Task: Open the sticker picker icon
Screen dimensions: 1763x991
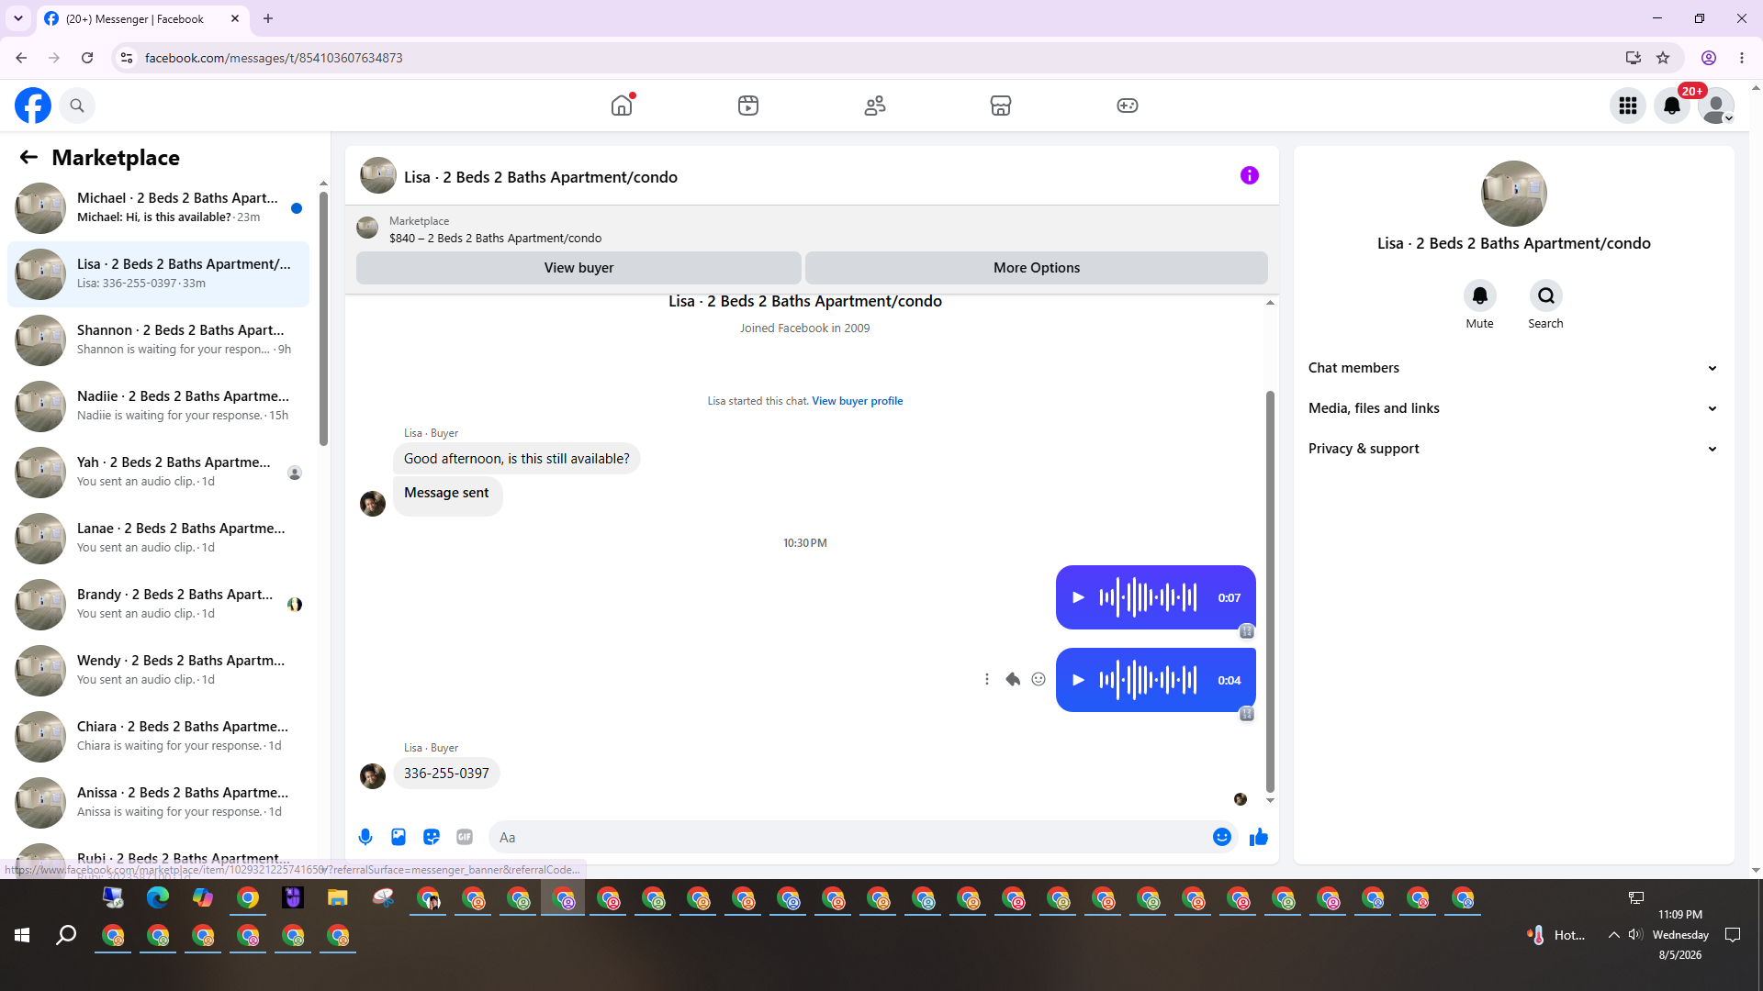Action: coord(432,837)
